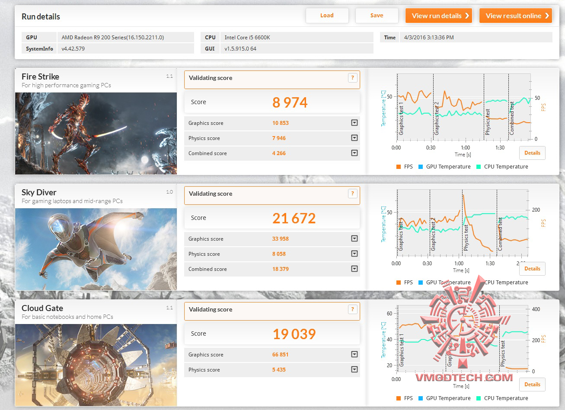
Task: Click the Fire Strike Validating score label
Action: coord(211,78)
